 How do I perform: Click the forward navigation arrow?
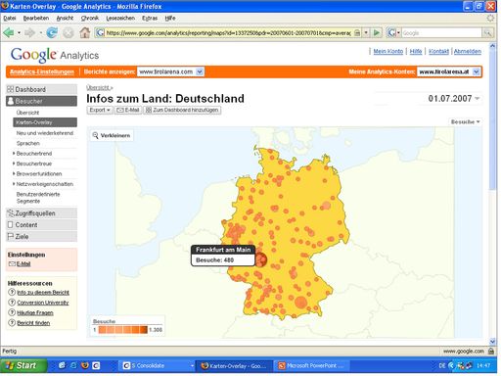pyautogui.click(x=29, y=32)
